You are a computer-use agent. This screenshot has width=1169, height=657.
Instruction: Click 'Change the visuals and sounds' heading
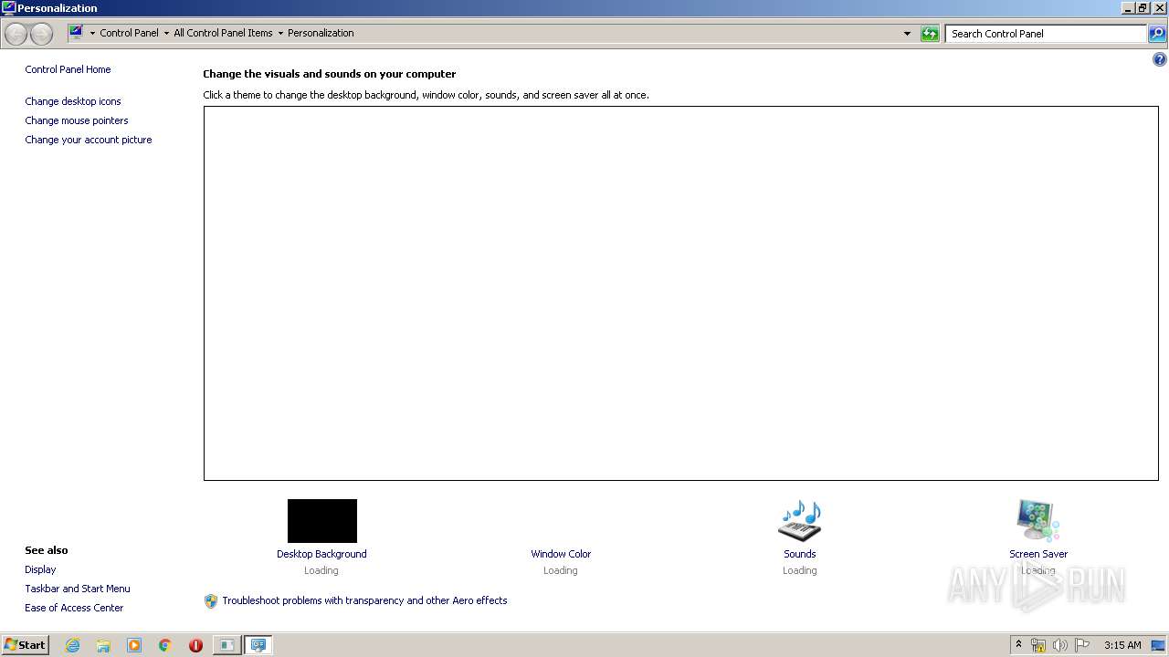pos(329,74)
